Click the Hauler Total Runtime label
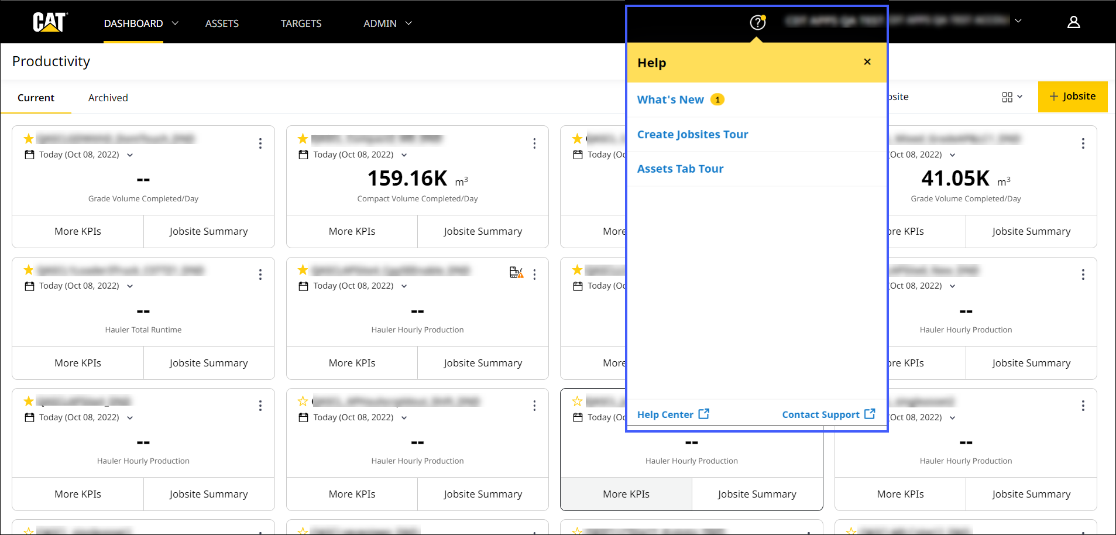The width and height of the screenshot is (1116, 535). pos(143,330)
